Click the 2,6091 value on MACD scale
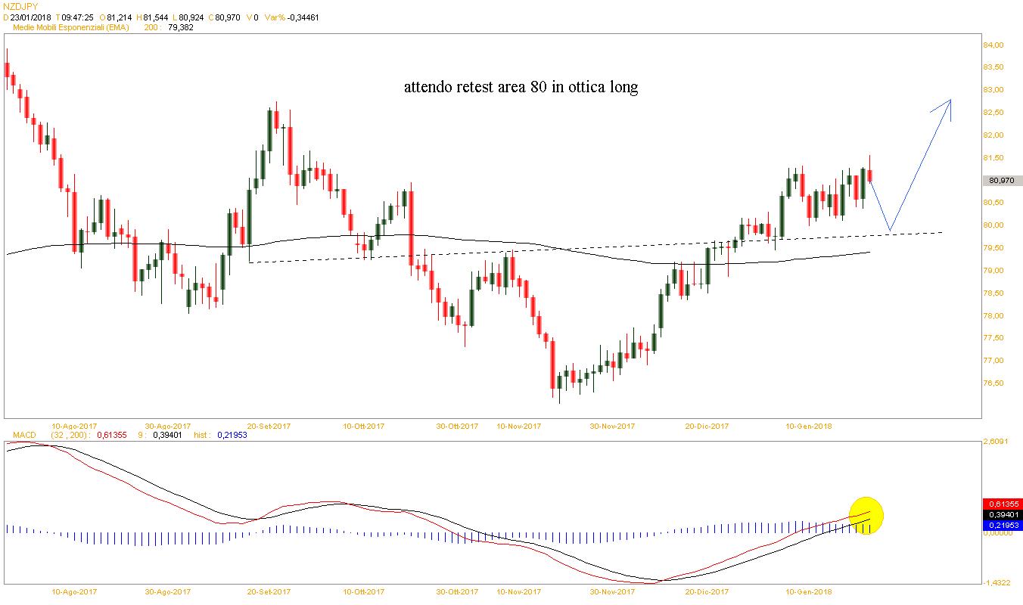The width and height of the screenshot is (1023, 605). coord(996,442)
